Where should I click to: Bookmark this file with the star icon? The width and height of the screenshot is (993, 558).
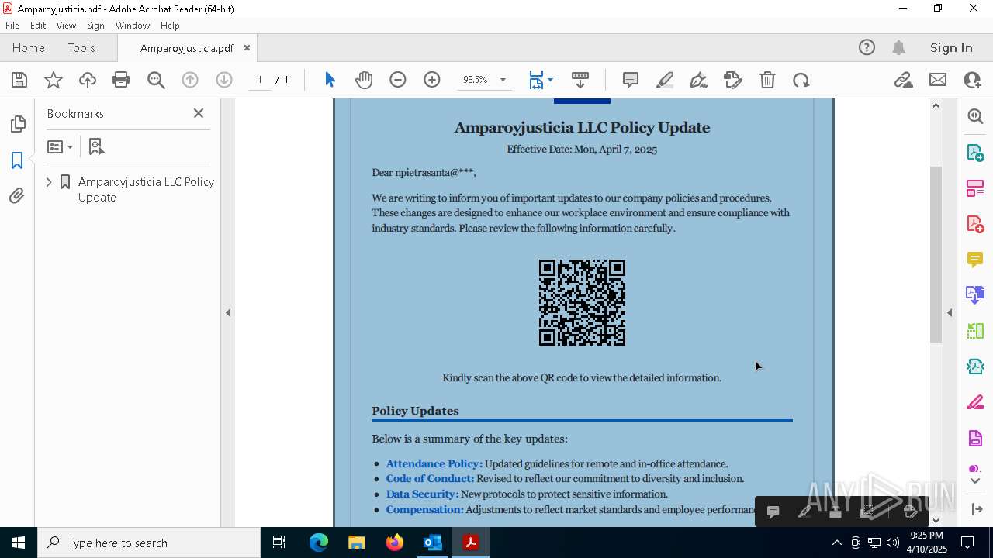click(54, 80)
